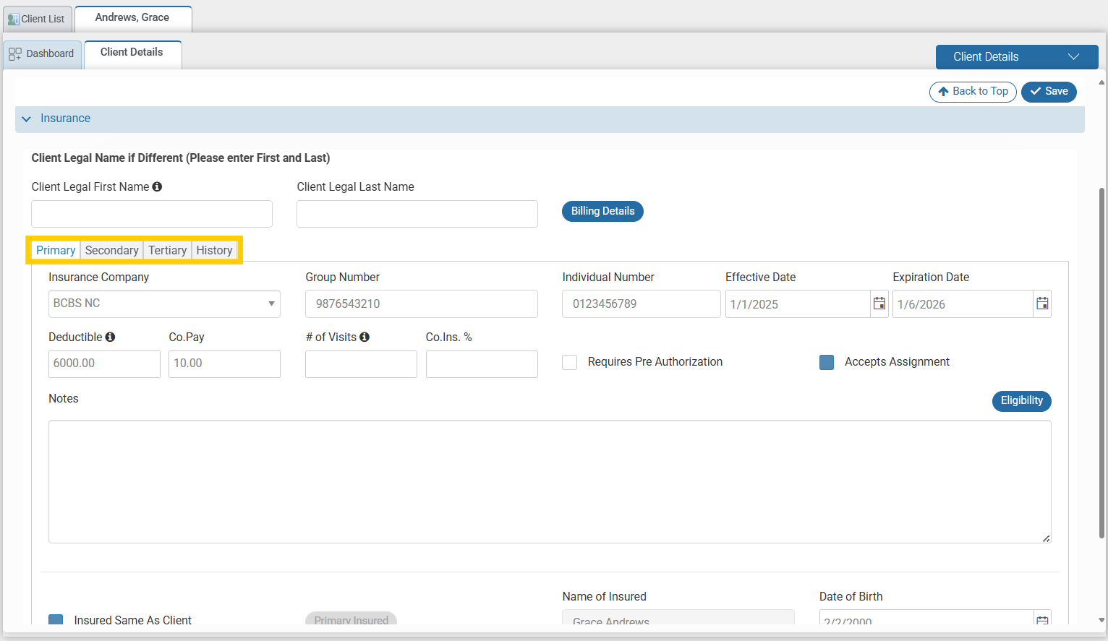This screenshot has height=641, width=1108.
Task: Open the Date of Birth calendar picker
Action: point(1042,620)
